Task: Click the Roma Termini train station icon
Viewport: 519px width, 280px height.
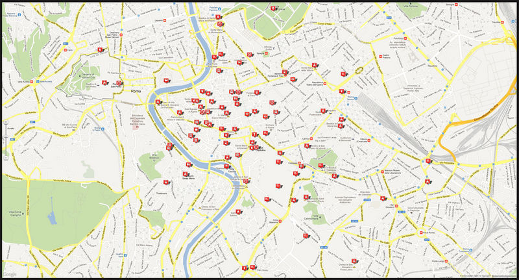Action: [356, 98]
